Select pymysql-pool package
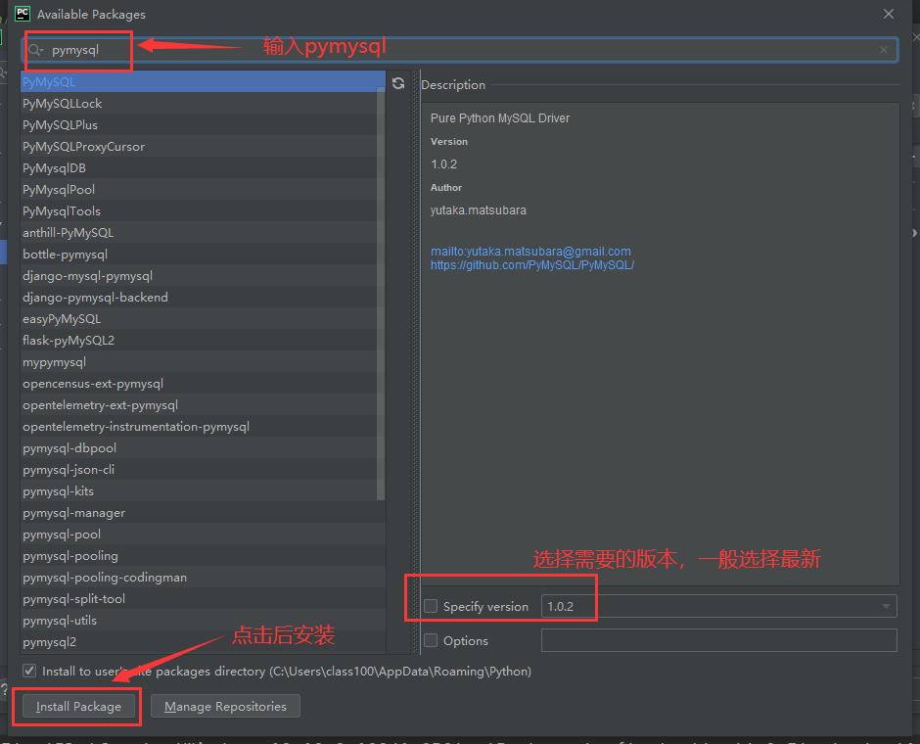The height and width of the screenshot is (744, 920). point(203,534)
